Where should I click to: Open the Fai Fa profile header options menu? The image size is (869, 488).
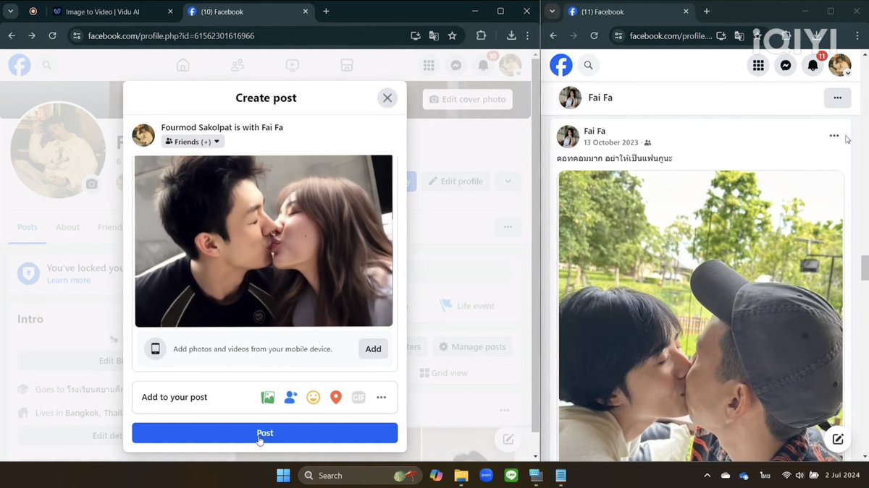pyautogui.click(x=837, y=98)
